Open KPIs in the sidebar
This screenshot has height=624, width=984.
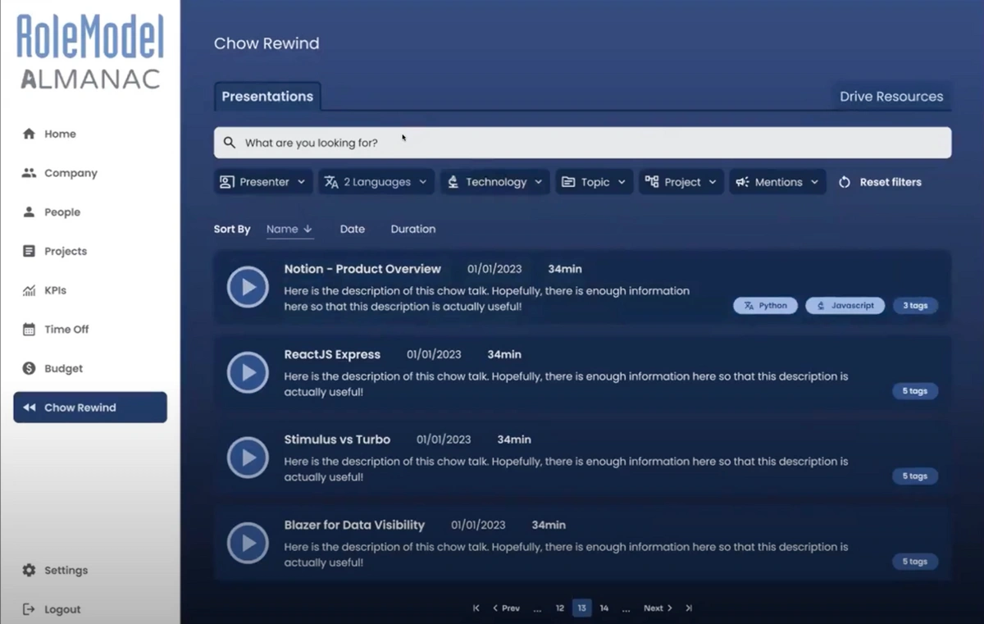click(90, 290)
